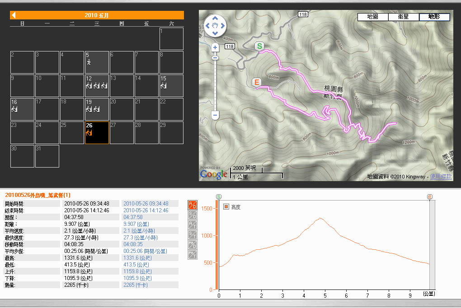Click the hand recenter icon on map

point(215,26)
